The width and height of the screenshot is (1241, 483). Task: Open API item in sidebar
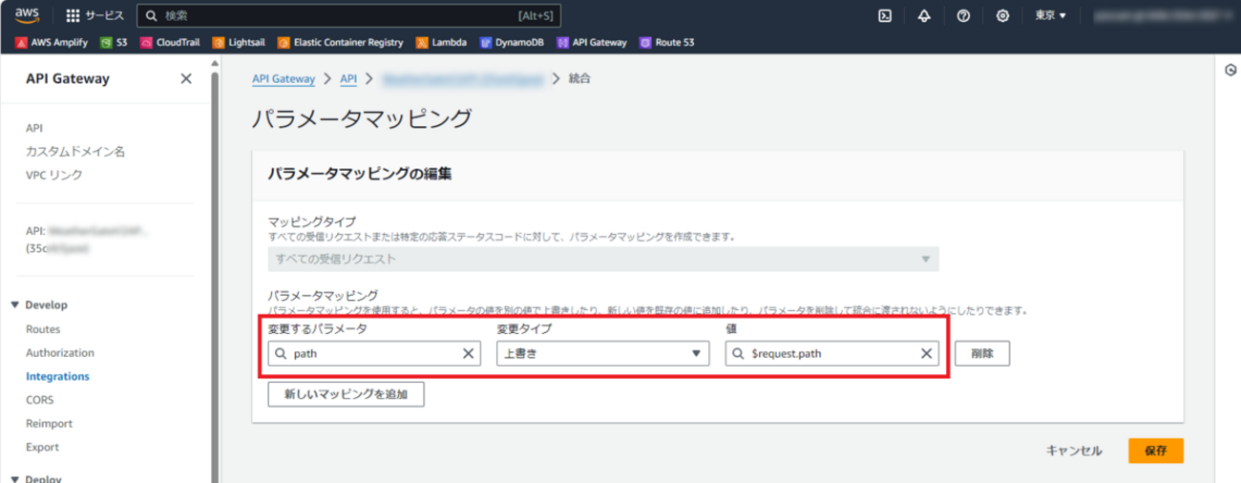click(34, 128)
